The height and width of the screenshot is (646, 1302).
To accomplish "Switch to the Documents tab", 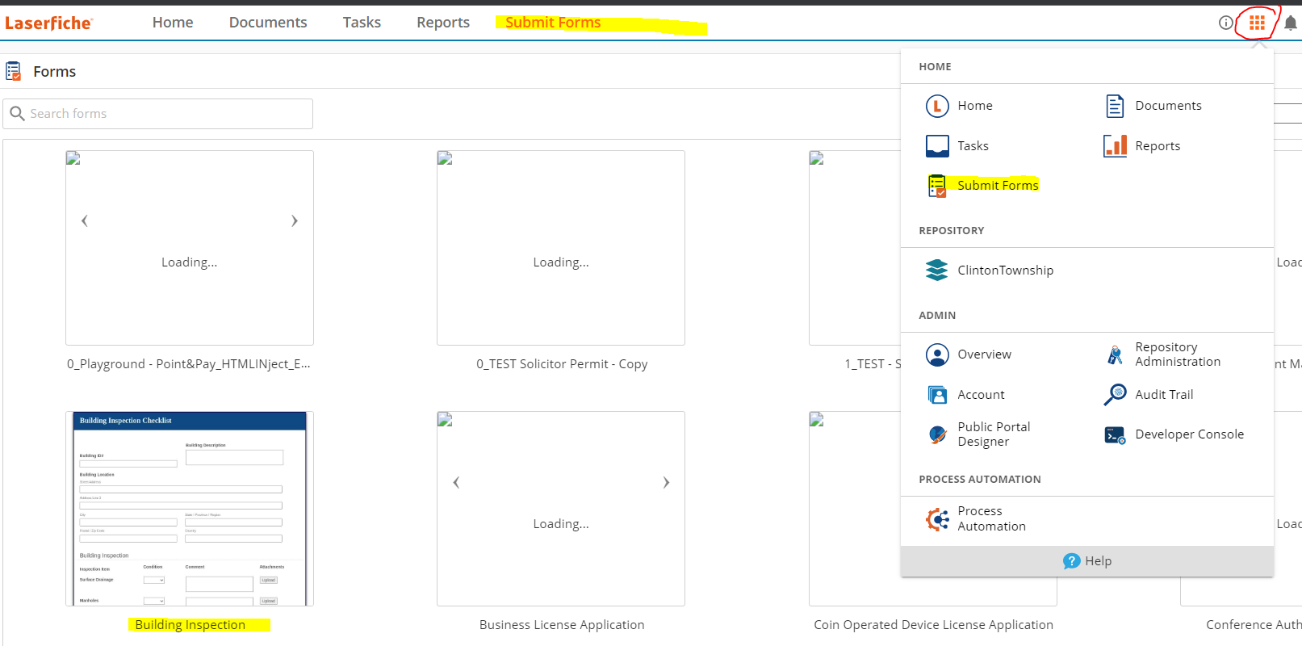I will point(268,23).
